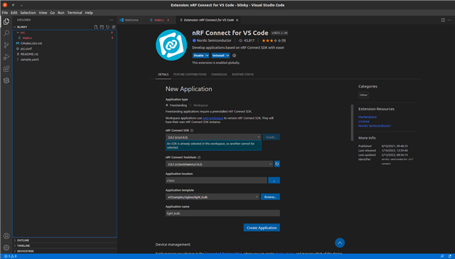Split the editor to the right
The width and height of the screenshot is (455, 259).
[x=443, y=20]
